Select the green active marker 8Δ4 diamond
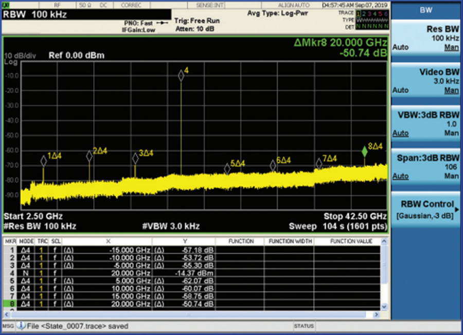Viewport: 463px width, 335px height. click(x=365, y=152)
